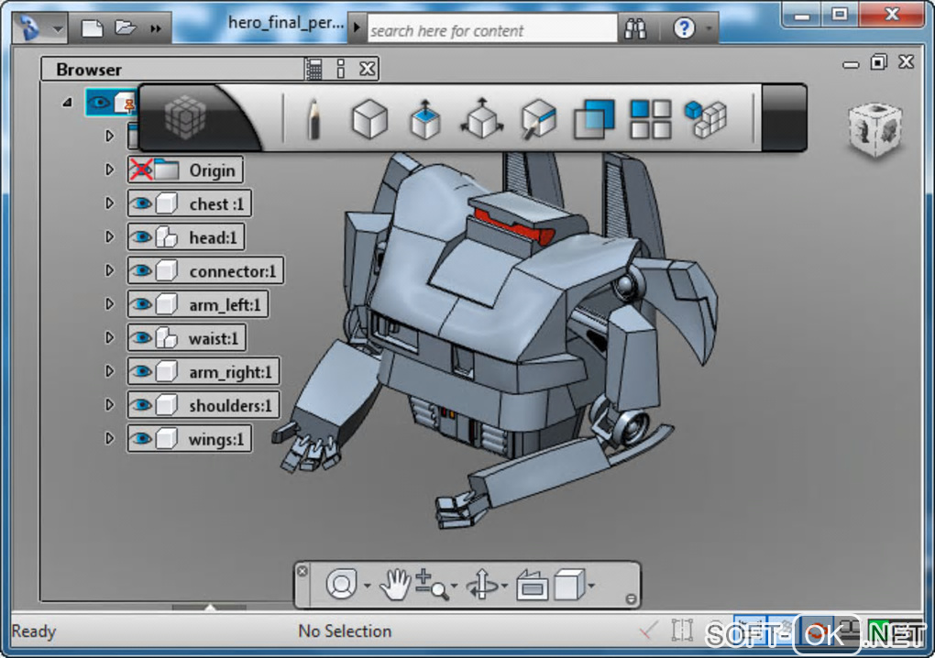Activate the Orbit navigation tool
The width and height of the screenshot is (935, 658).
click(482, 585)
